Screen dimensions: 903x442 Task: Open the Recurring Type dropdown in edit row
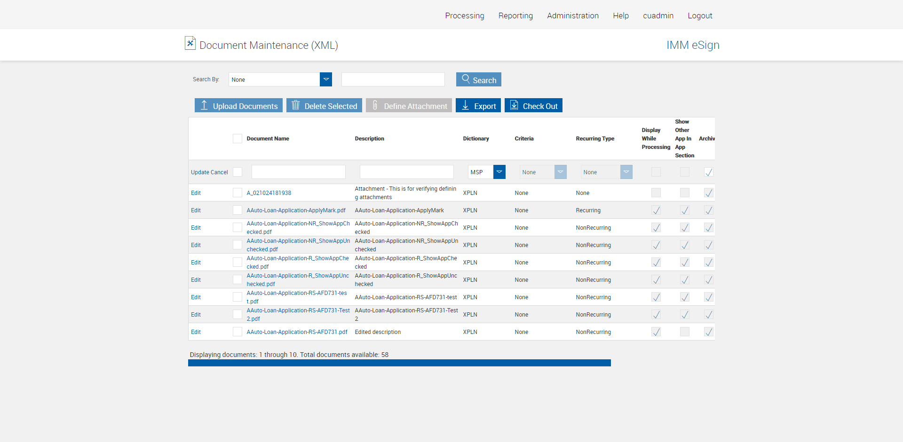point(626,172)
